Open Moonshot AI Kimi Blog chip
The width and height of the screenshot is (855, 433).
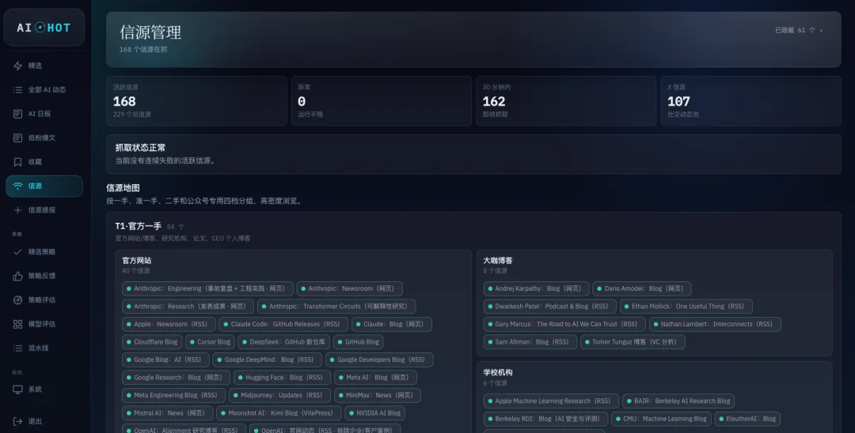pyautogui.click(x=279, y=413)
